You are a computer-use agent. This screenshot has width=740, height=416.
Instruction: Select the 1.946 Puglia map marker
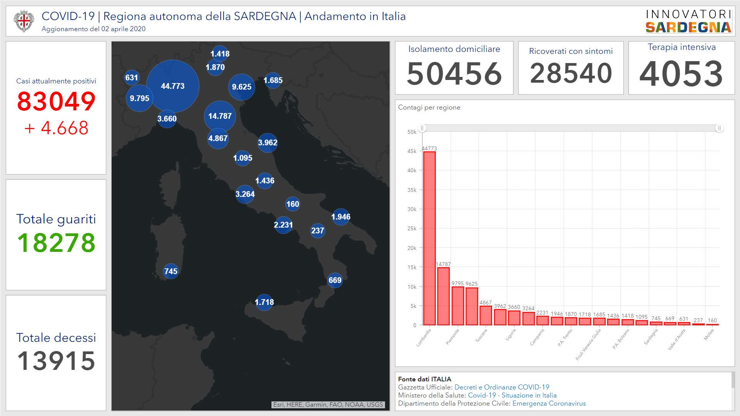341,217
